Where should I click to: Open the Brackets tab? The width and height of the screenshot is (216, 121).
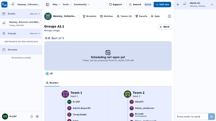pos(89,16)
